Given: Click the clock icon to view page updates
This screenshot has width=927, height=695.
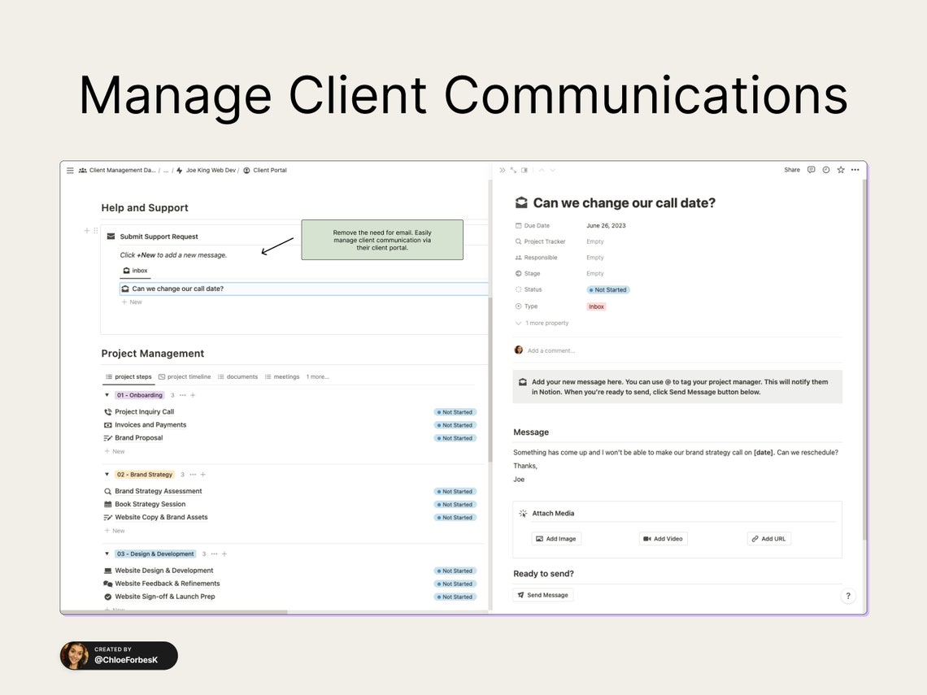Looking at the screenshot, I should click(826, 170).
